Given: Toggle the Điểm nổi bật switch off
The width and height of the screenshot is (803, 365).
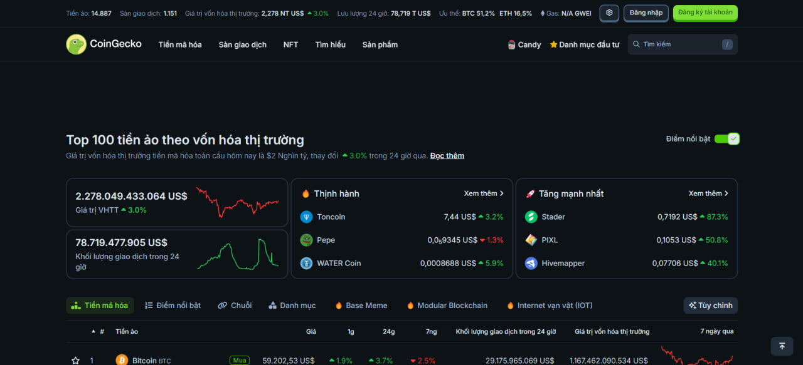Looking at the screenshot, I should pyautogui.click(x=727, y=139).
